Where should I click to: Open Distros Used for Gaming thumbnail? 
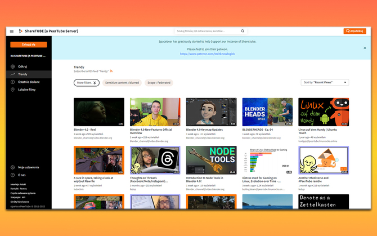267,160
